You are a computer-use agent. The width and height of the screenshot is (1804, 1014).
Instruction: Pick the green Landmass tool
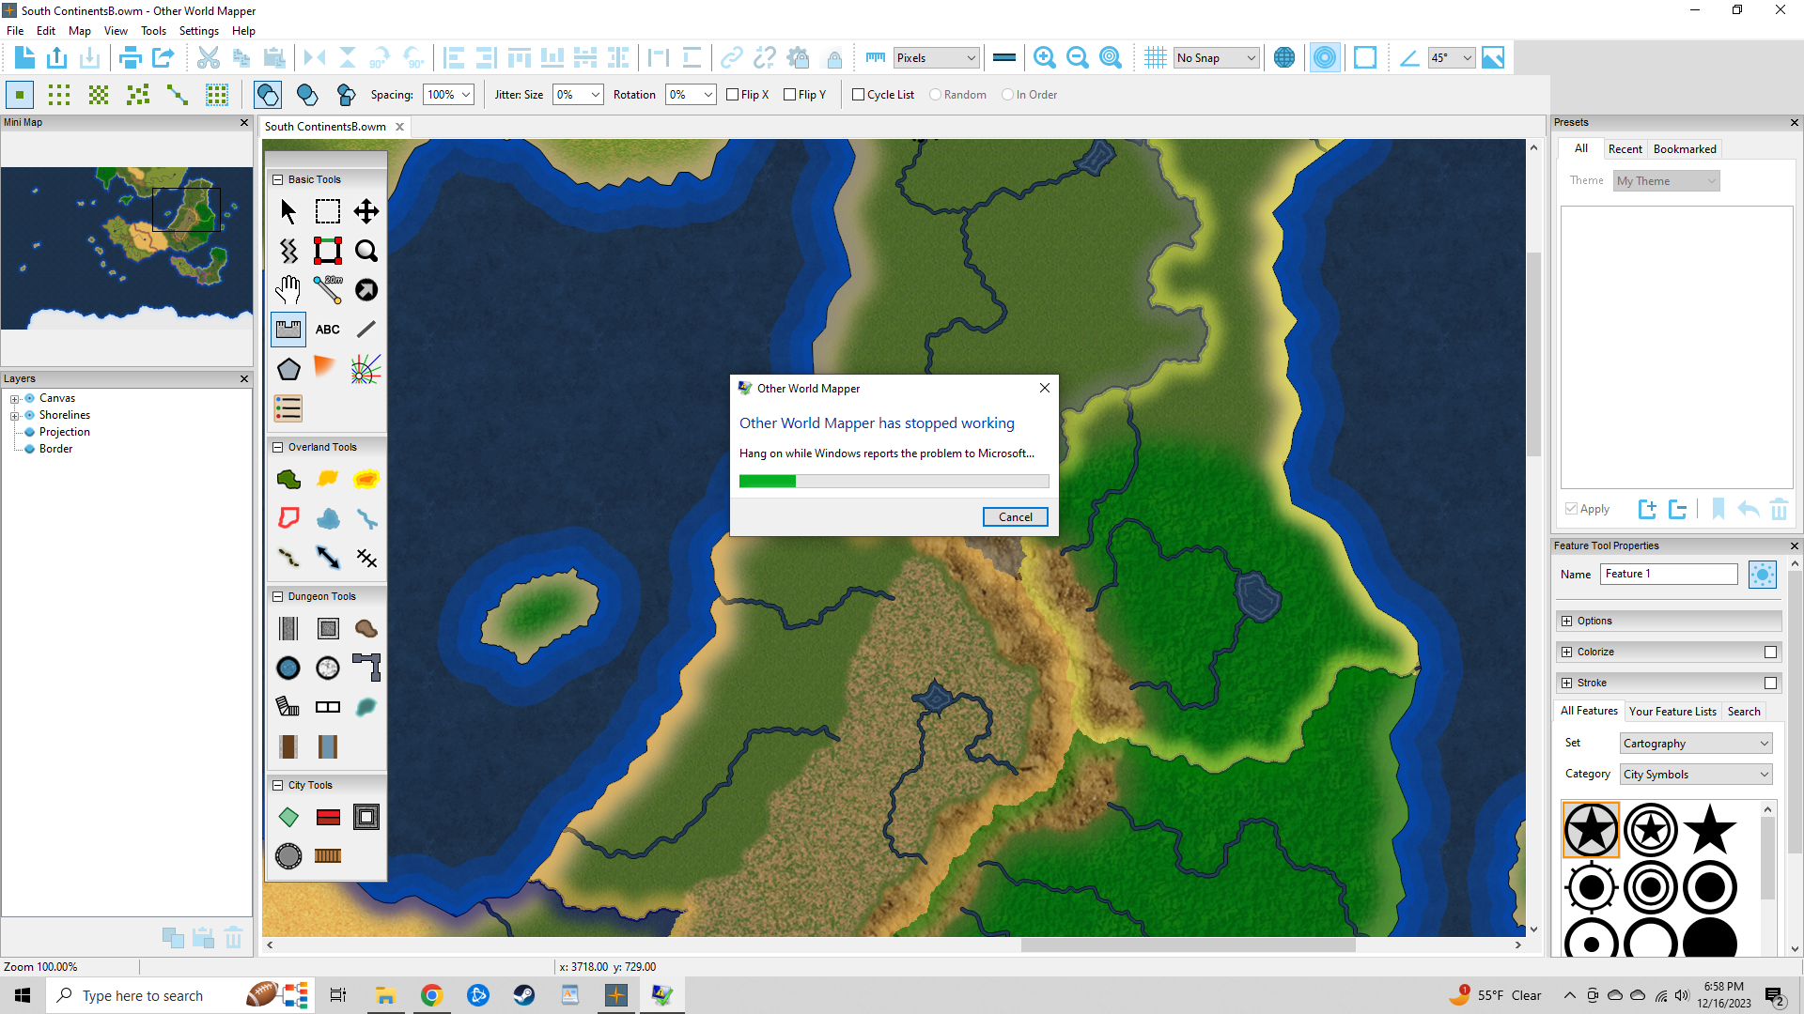[x=288, y=480]
